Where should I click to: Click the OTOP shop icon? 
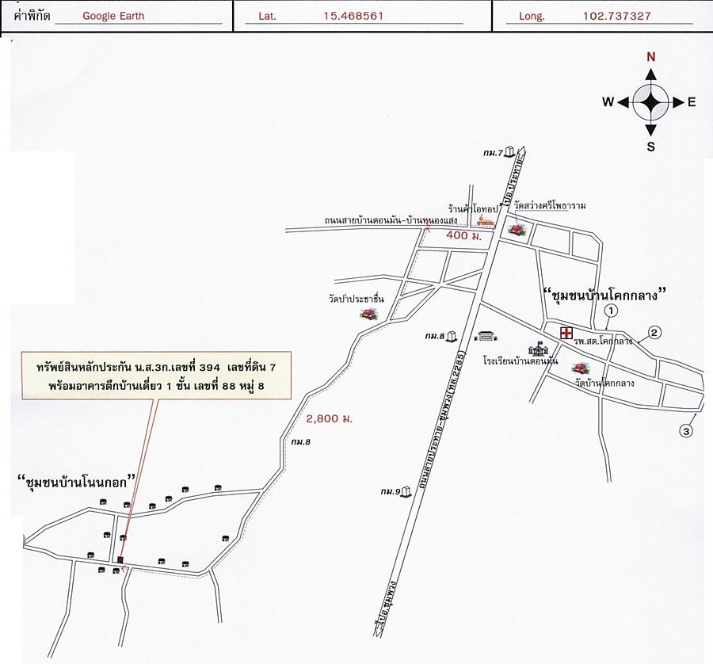[486, 221]
